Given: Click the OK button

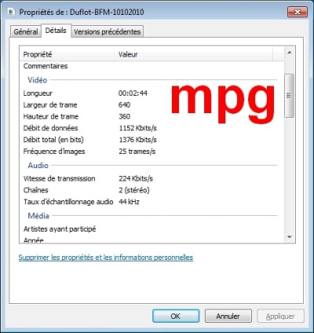Looking at the screenshot, I should click(x=176, y=316).
